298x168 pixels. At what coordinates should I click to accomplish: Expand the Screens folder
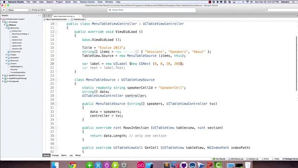click(x=6, y=63)
